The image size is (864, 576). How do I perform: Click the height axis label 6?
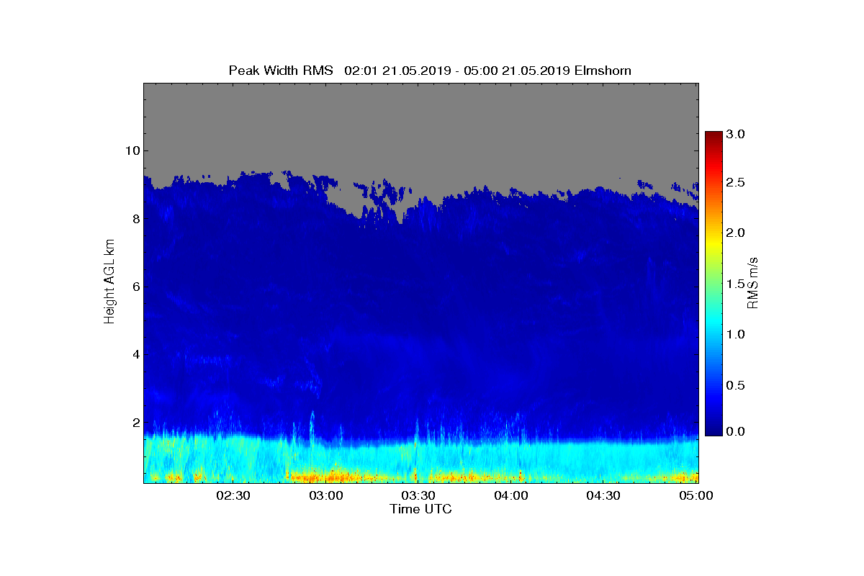135,287
